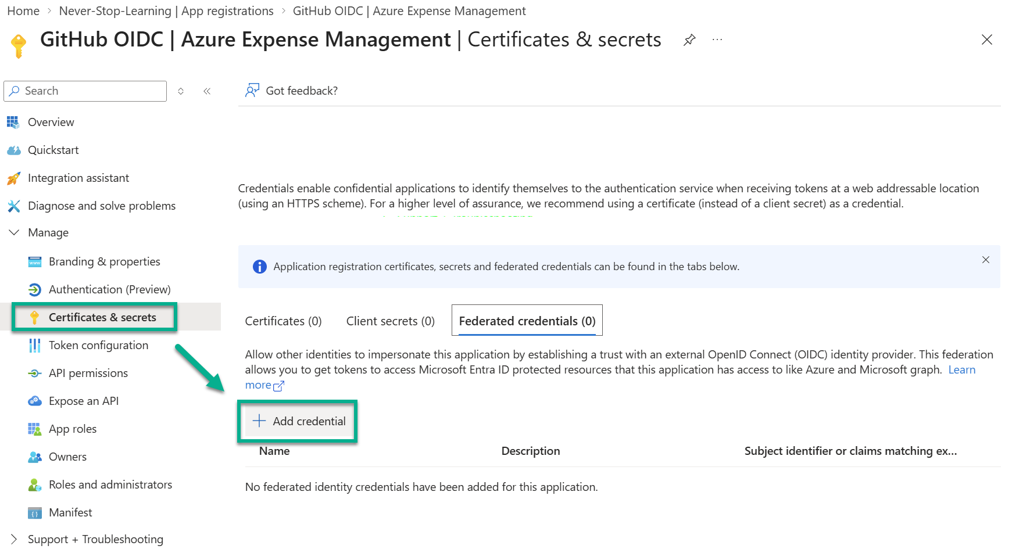Click the Got feedback? text
Screen dimensions: 1012x560
(x=302, y=91)
